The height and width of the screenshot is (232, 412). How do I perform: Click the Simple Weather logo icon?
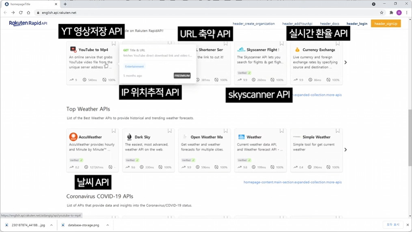tap(297, 137)
